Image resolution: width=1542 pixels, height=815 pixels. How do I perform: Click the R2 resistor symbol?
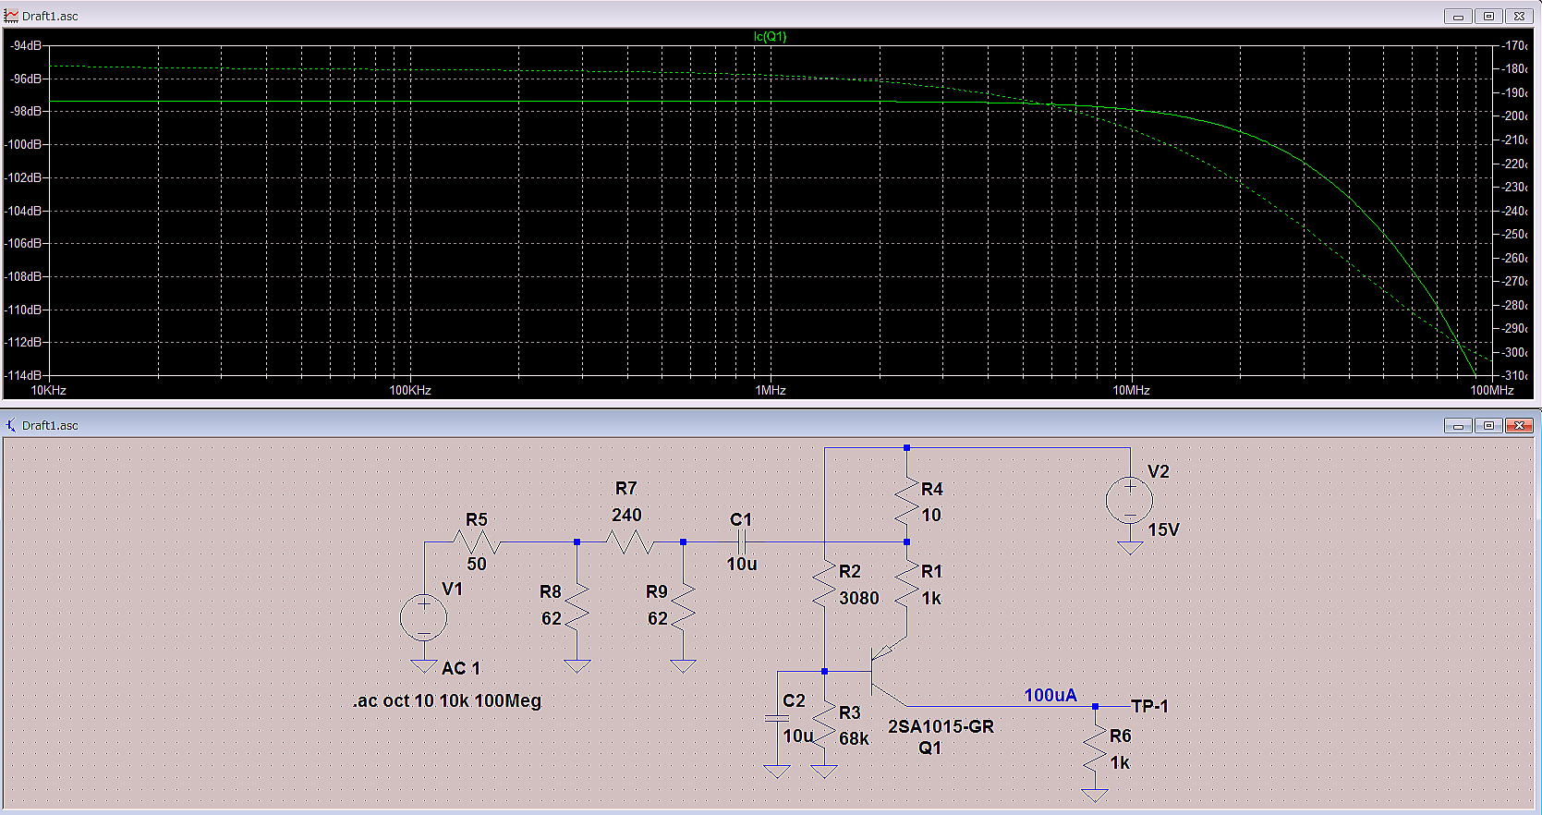tap(824, 585)
